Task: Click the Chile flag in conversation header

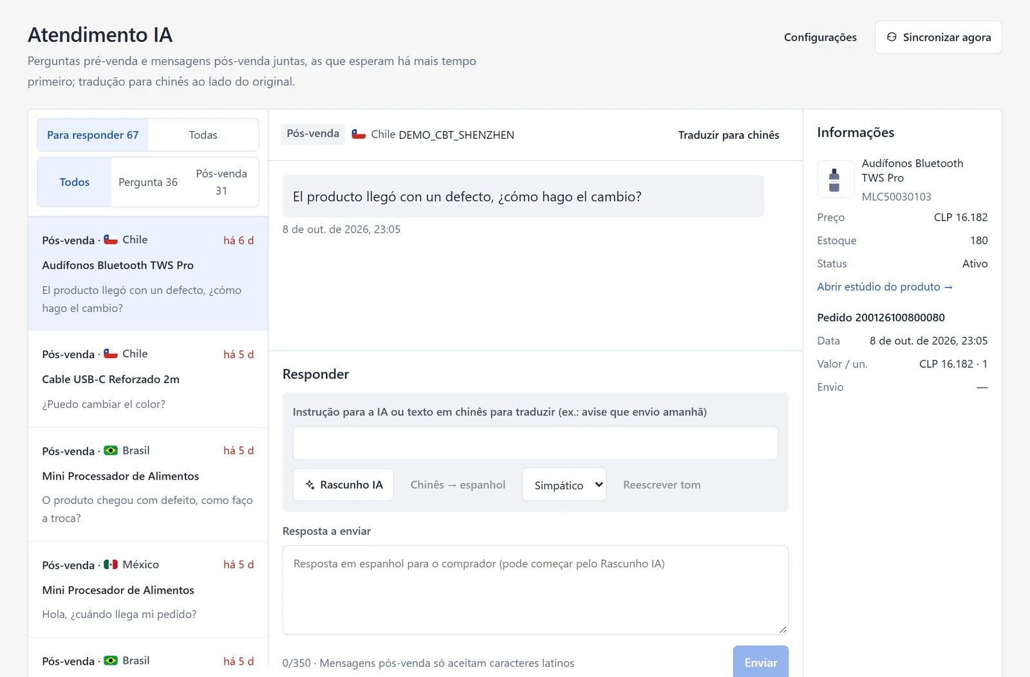Action: pyautogui.click(x=359, y=134)
